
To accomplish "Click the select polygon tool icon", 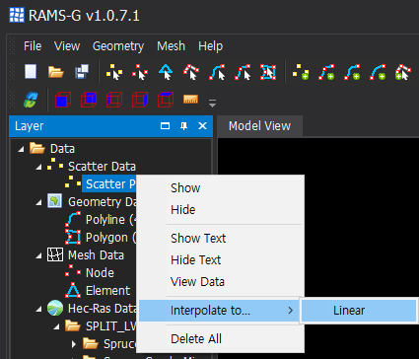I will (268, 72).
